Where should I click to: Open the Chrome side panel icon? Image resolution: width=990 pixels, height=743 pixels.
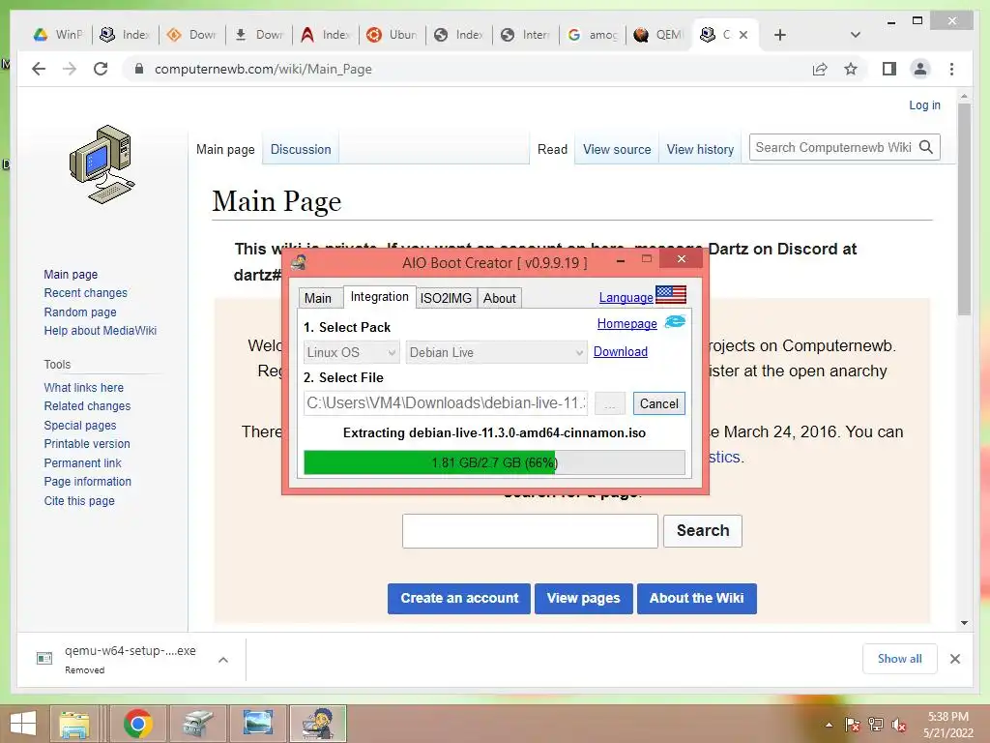(889, 69)
